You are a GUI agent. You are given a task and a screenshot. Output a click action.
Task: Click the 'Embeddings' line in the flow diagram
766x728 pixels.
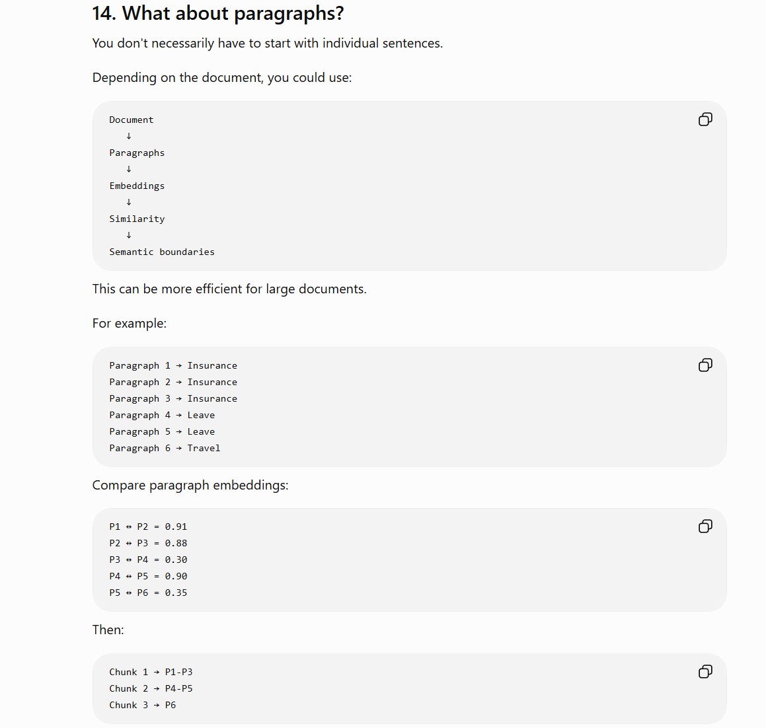pos(137,186)
